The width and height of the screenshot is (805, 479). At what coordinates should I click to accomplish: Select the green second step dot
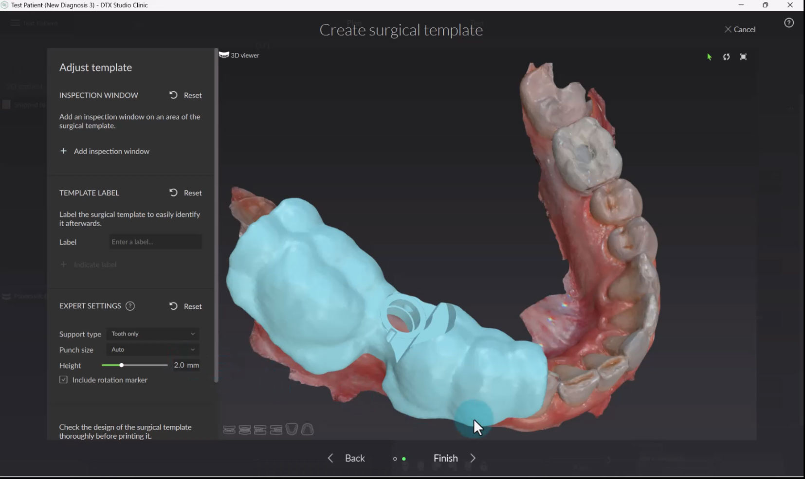click(404, 459)
